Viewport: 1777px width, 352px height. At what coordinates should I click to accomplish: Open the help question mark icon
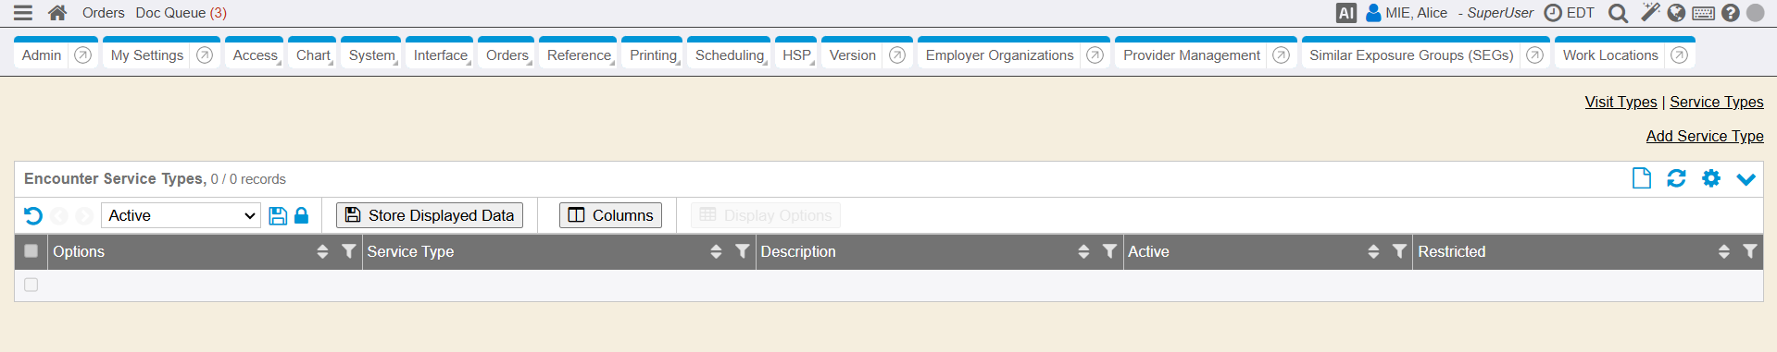point(1730,13)
